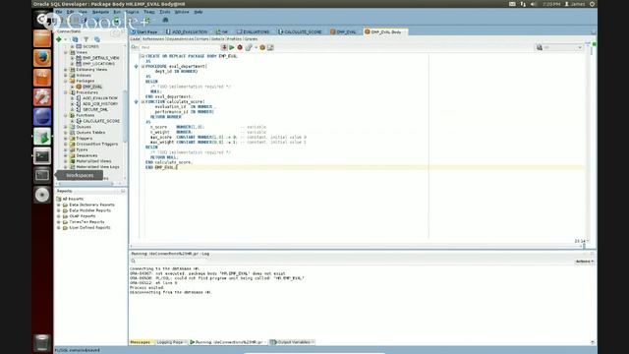Expand the Editioning Views node
Viewport: 629px width, 354px height.
pos(66,70)
